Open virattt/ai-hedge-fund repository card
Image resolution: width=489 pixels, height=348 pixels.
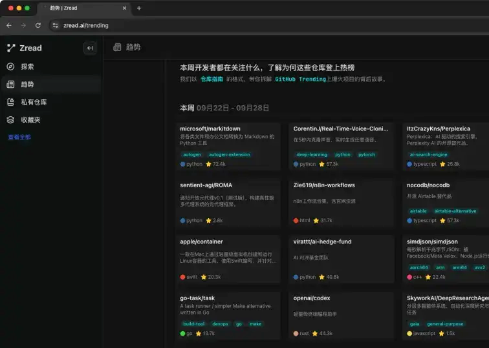click(x=342, y=260)
